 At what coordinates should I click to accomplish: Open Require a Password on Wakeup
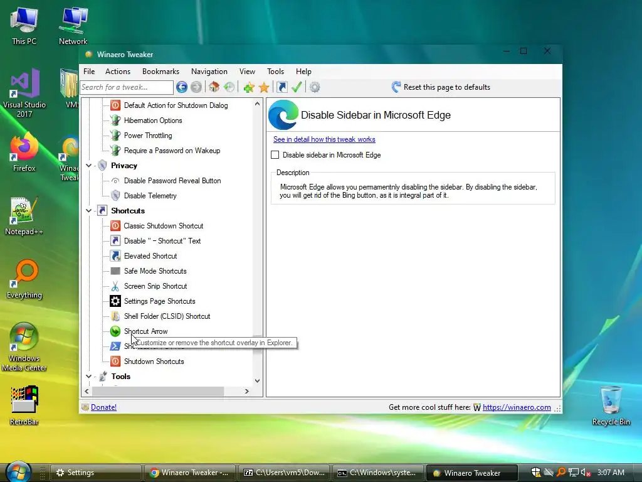click(172, 151)
